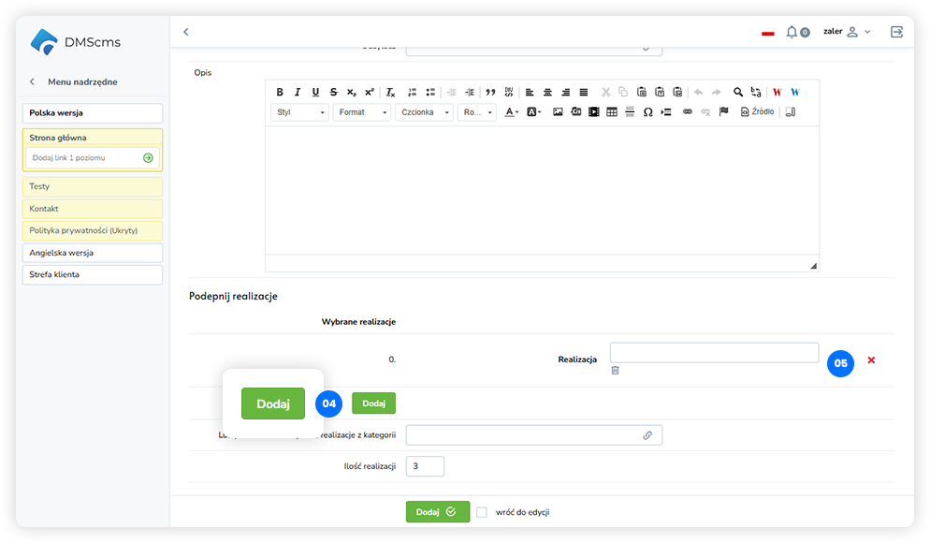Open the find magnifier tool
The image size is (930, 543).
pos(738,92)
